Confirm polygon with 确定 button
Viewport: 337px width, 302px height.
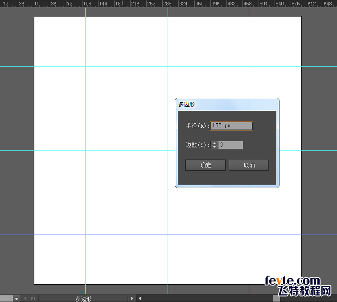(x=205, y=165)
